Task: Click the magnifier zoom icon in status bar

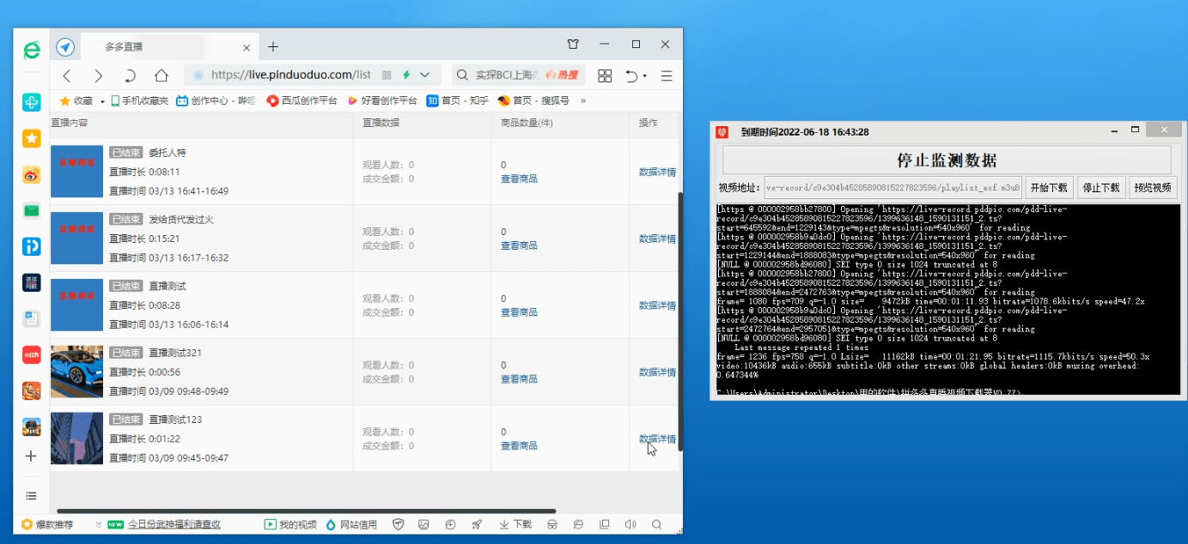Action: tap(657, 524)
